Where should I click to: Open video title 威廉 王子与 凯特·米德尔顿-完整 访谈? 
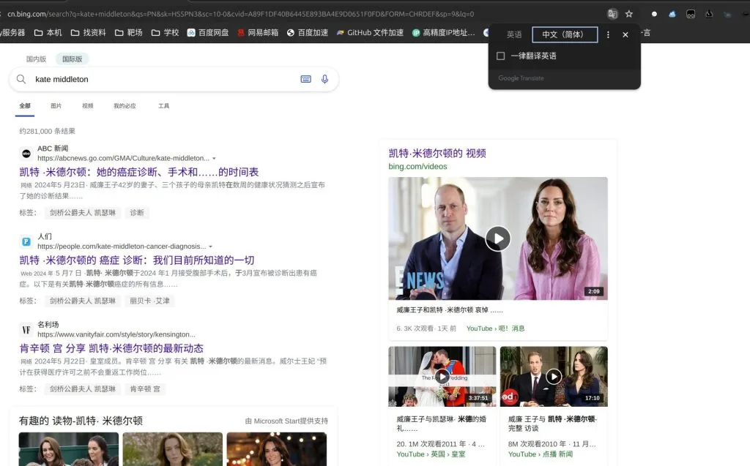coord(552,424)
